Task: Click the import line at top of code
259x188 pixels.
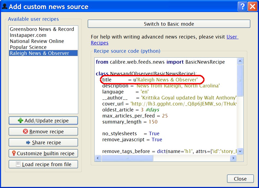Action: pyautogui.click(x=160, y=62)
